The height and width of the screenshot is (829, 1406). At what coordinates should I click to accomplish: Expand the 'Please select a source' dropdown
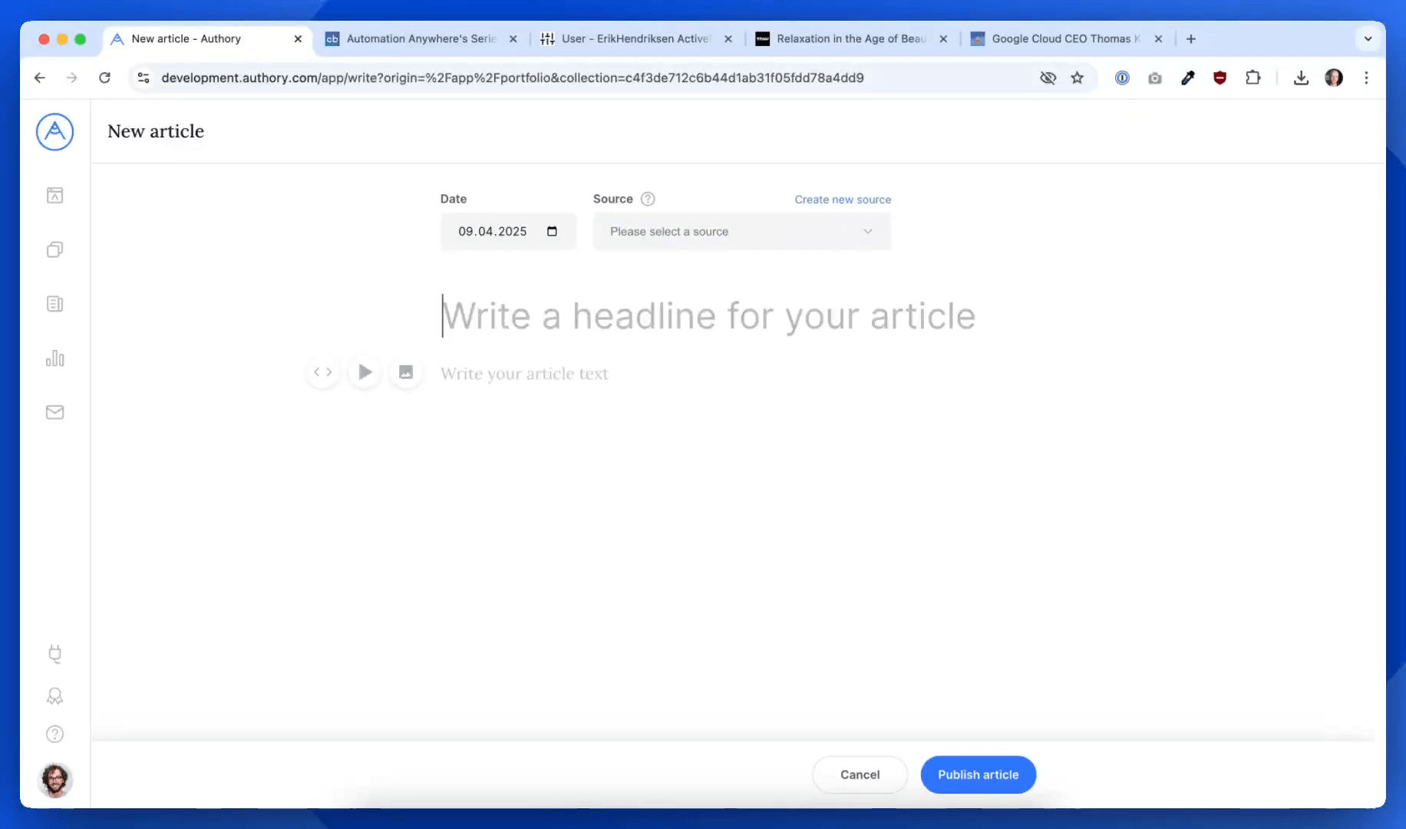741,232
